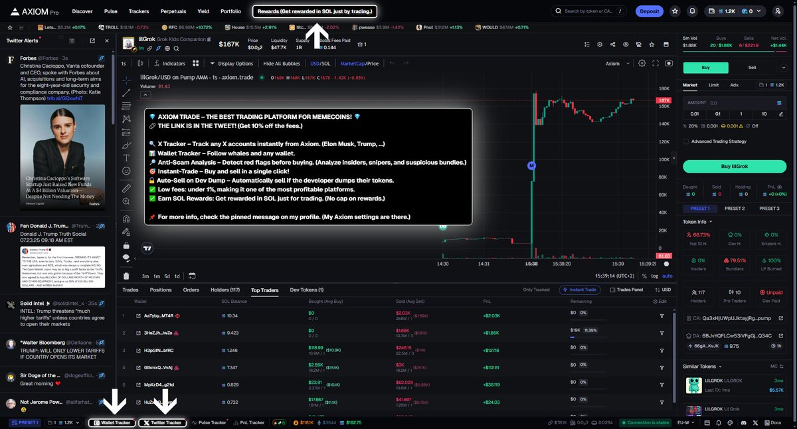Screen dimensions: 797x429
Task: Open the 1s timeframe interval selector
Action: (x=124, y=64)
